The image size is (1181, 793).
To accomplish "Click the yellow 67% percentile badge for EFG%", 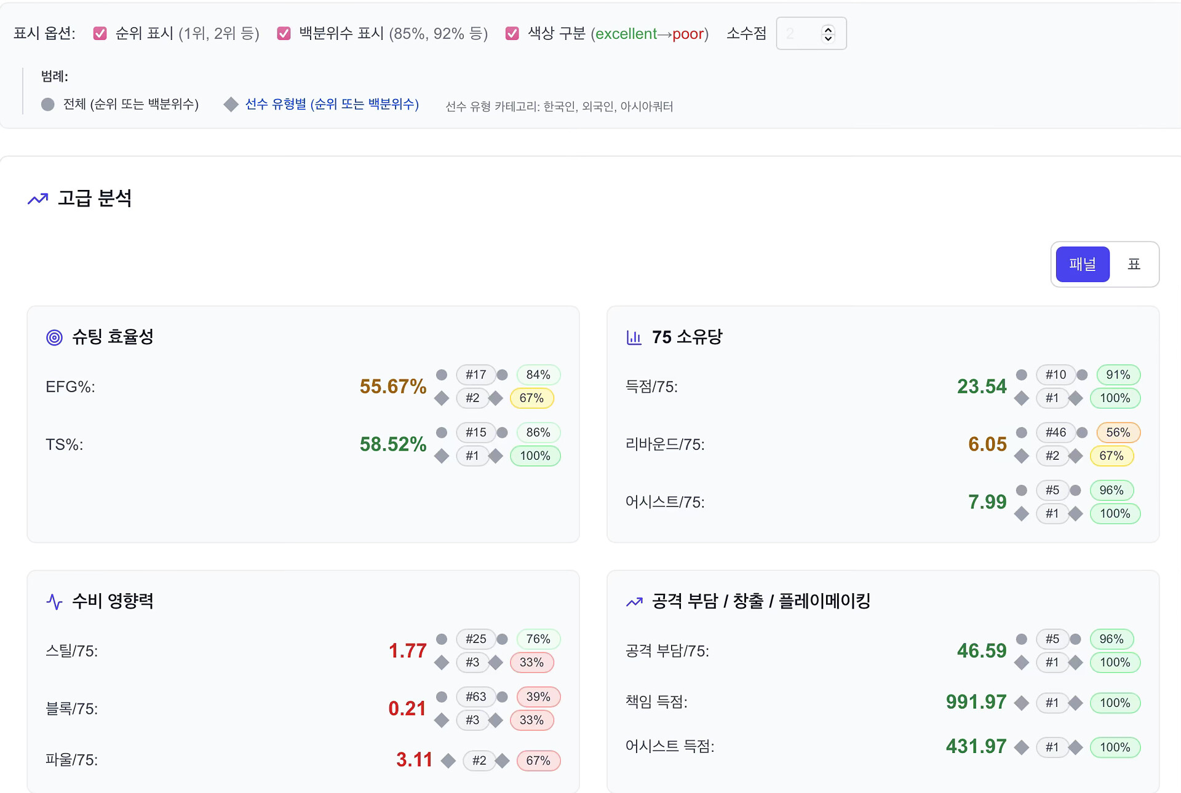I will (531, 398).
